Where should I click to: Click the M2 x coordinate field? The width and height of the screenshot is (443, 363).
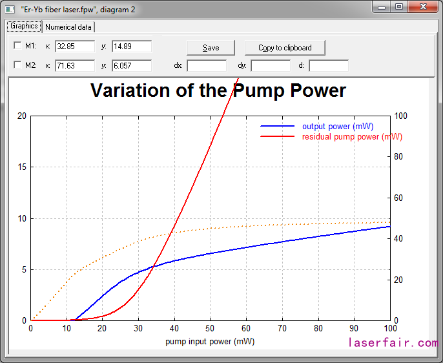pos(75,66)
